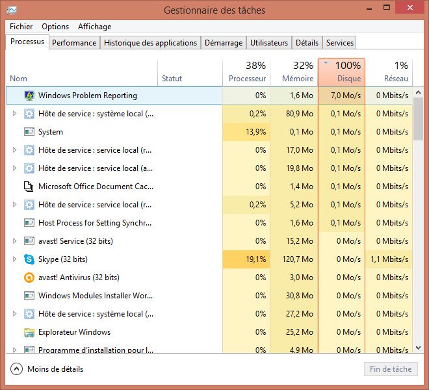Viewport: 429px width, 390px height.
Task: Select the Microsoft Office Document Cache name
Action: (96, 187)
